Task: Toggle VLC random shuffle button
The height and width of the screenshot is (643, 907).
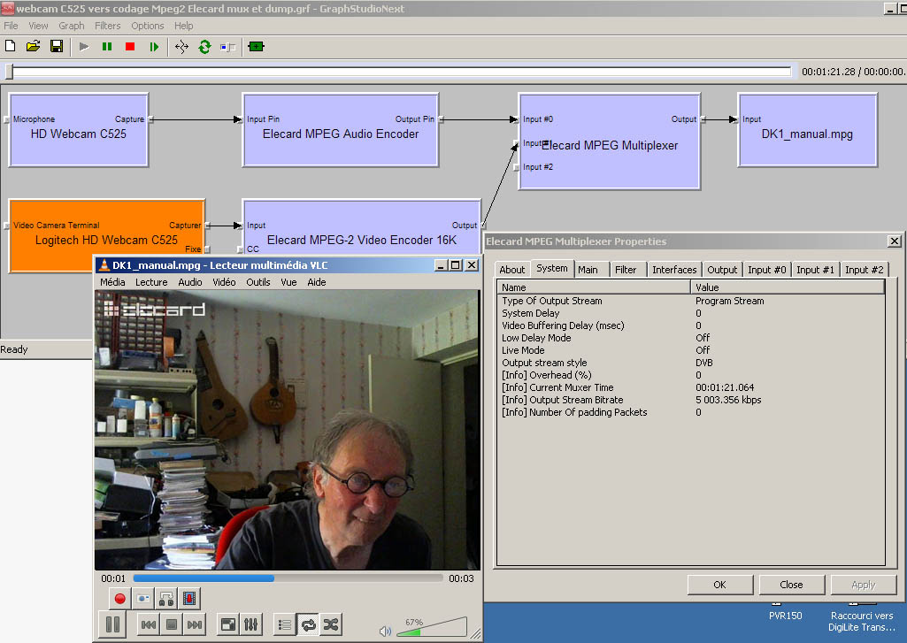Action: [331, 624]
